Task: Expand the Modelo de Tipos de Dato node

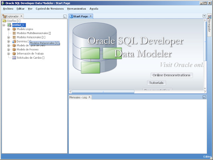Action: 8,45
